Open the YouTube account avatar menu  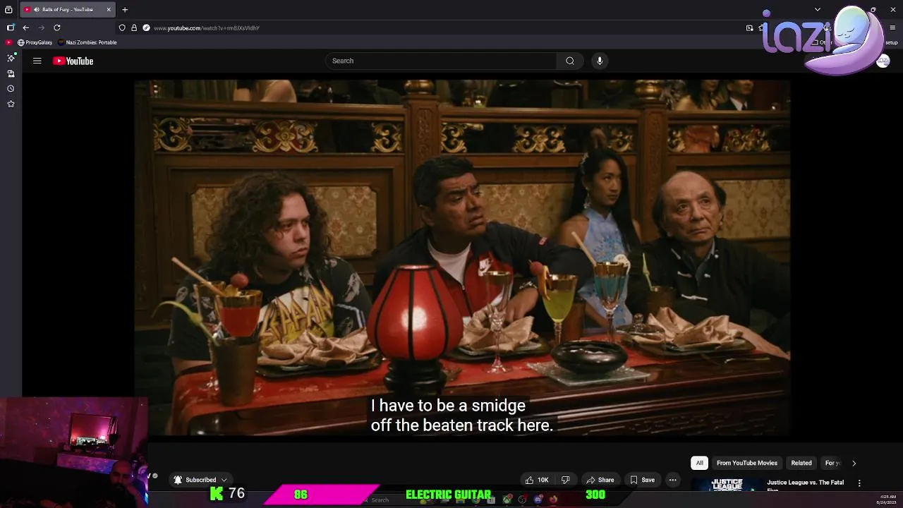(883, 61)
